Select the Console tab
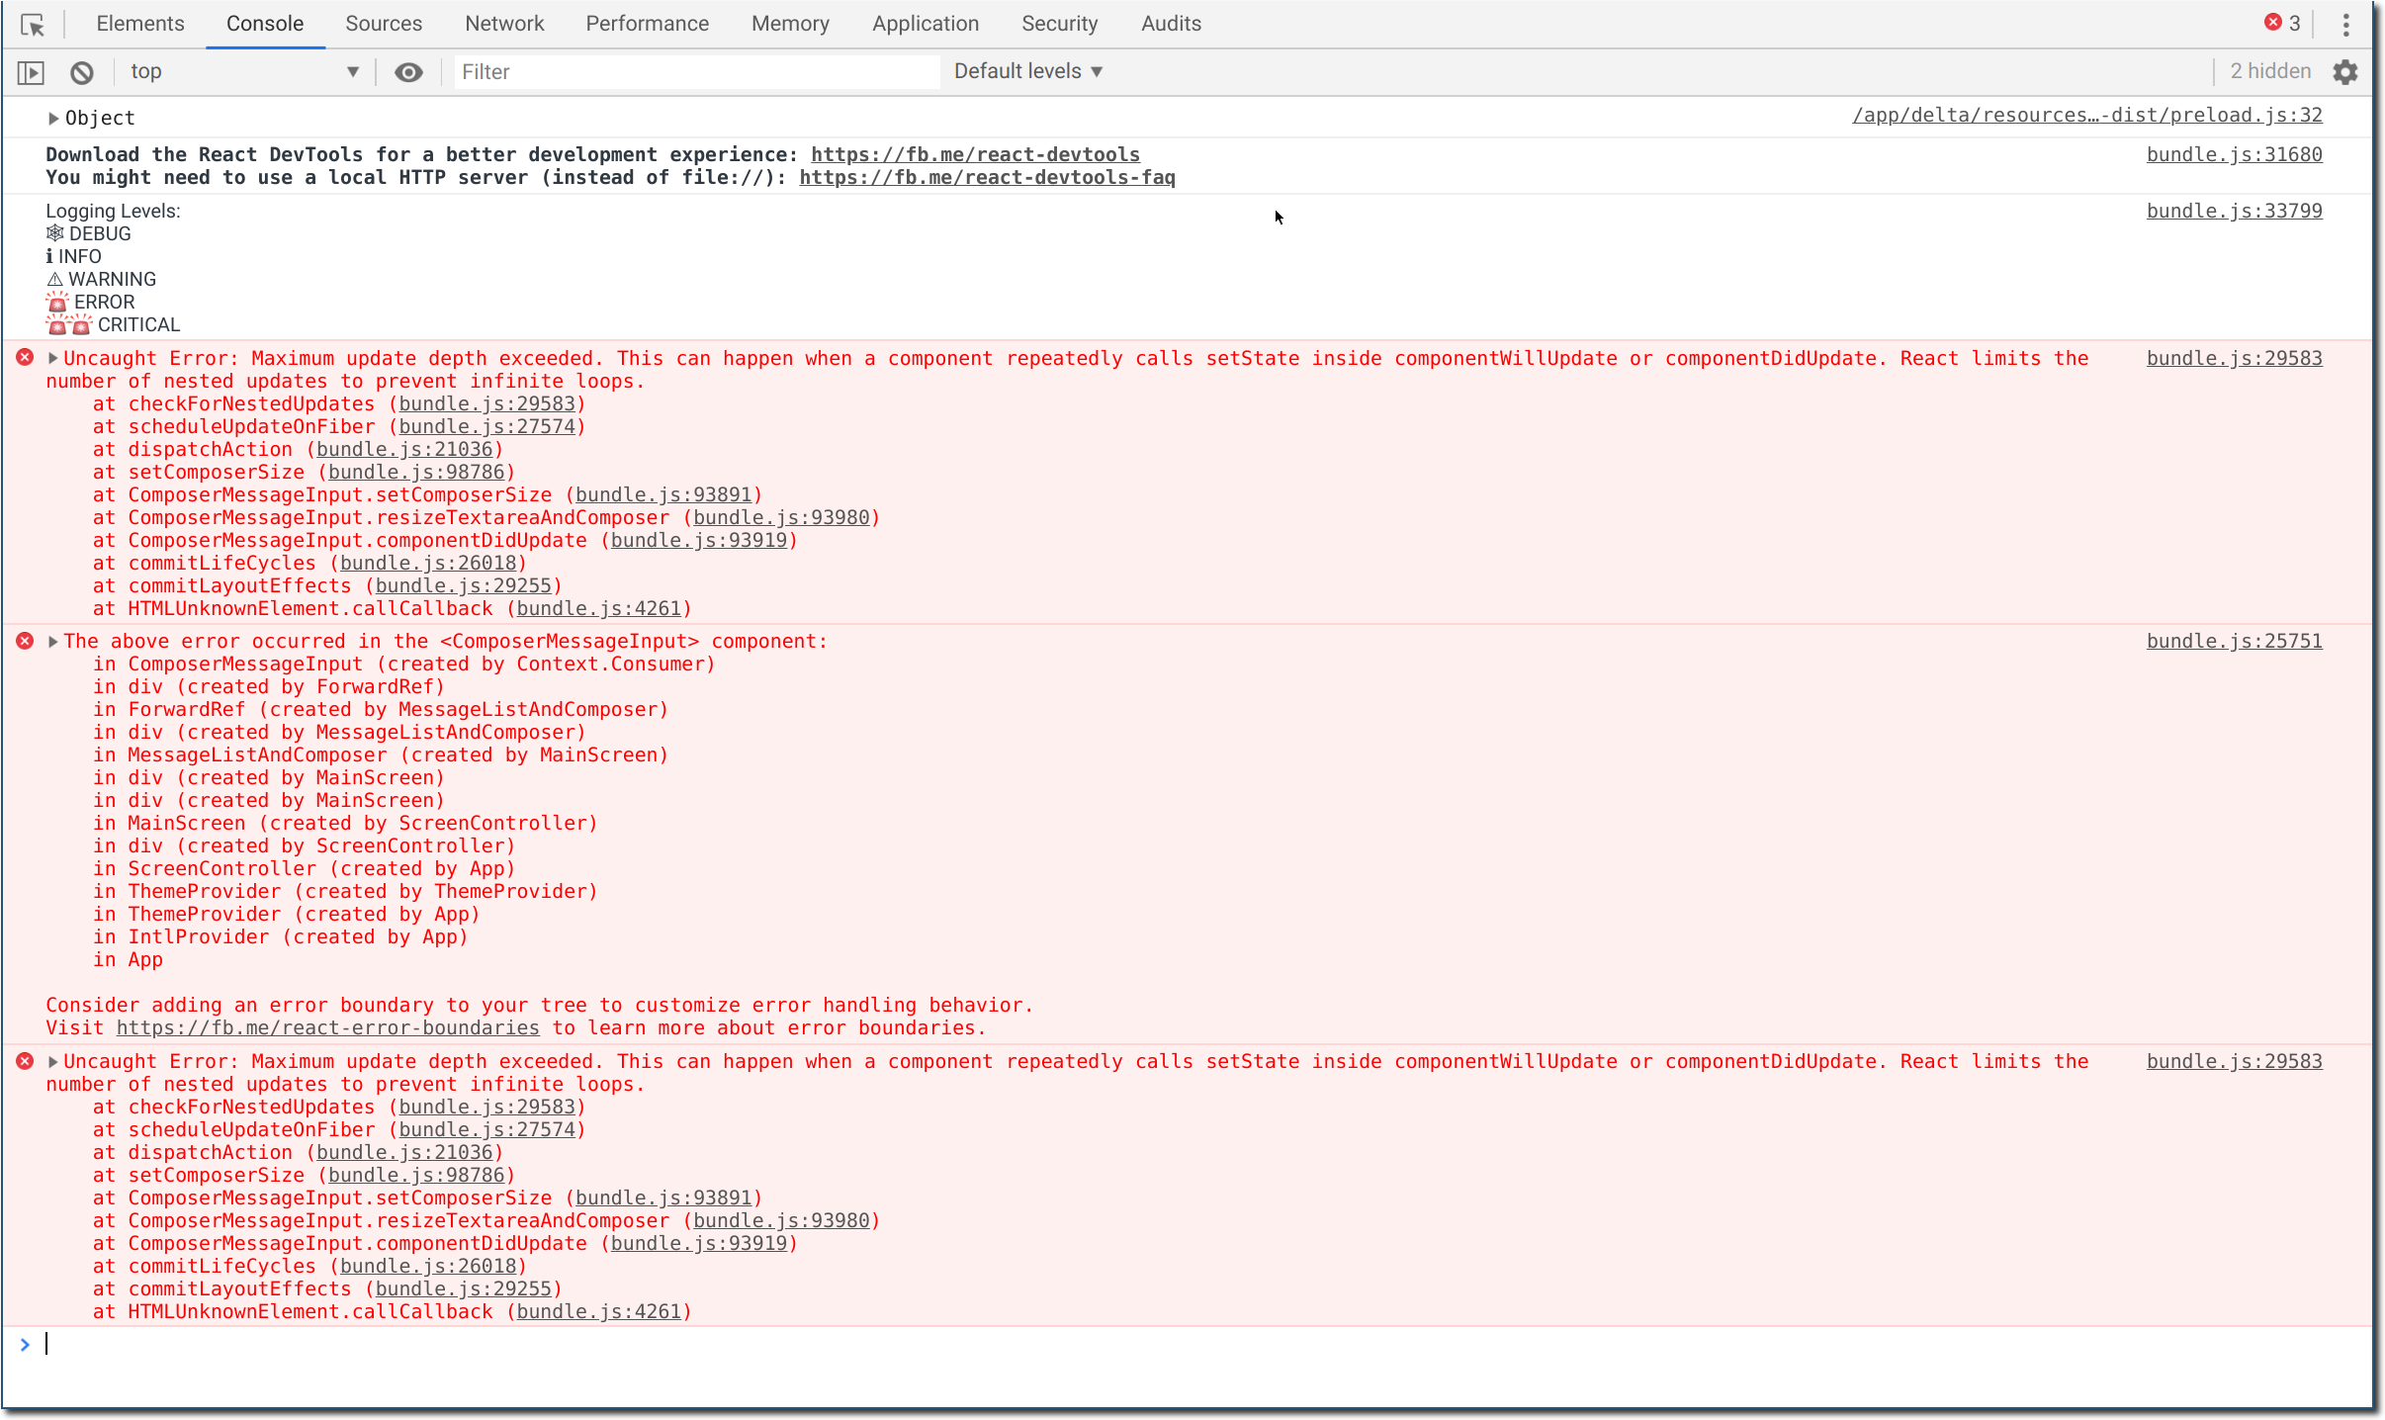 click(265, 24)
